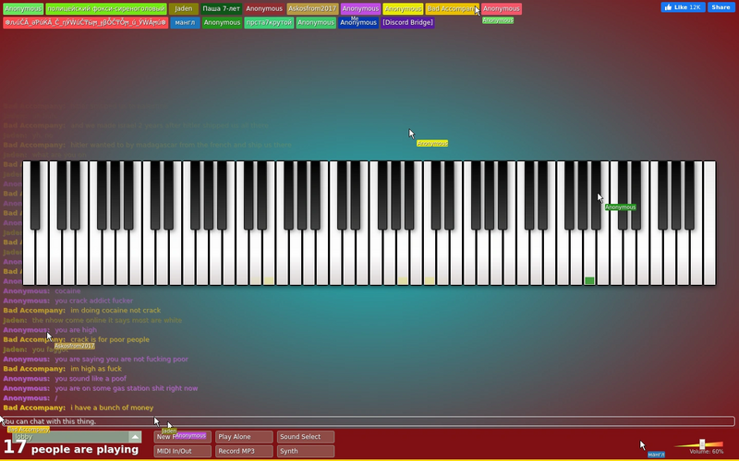Expand the lobby room dropdown arrow
This screenshot has width=739, height=461.
135,437
